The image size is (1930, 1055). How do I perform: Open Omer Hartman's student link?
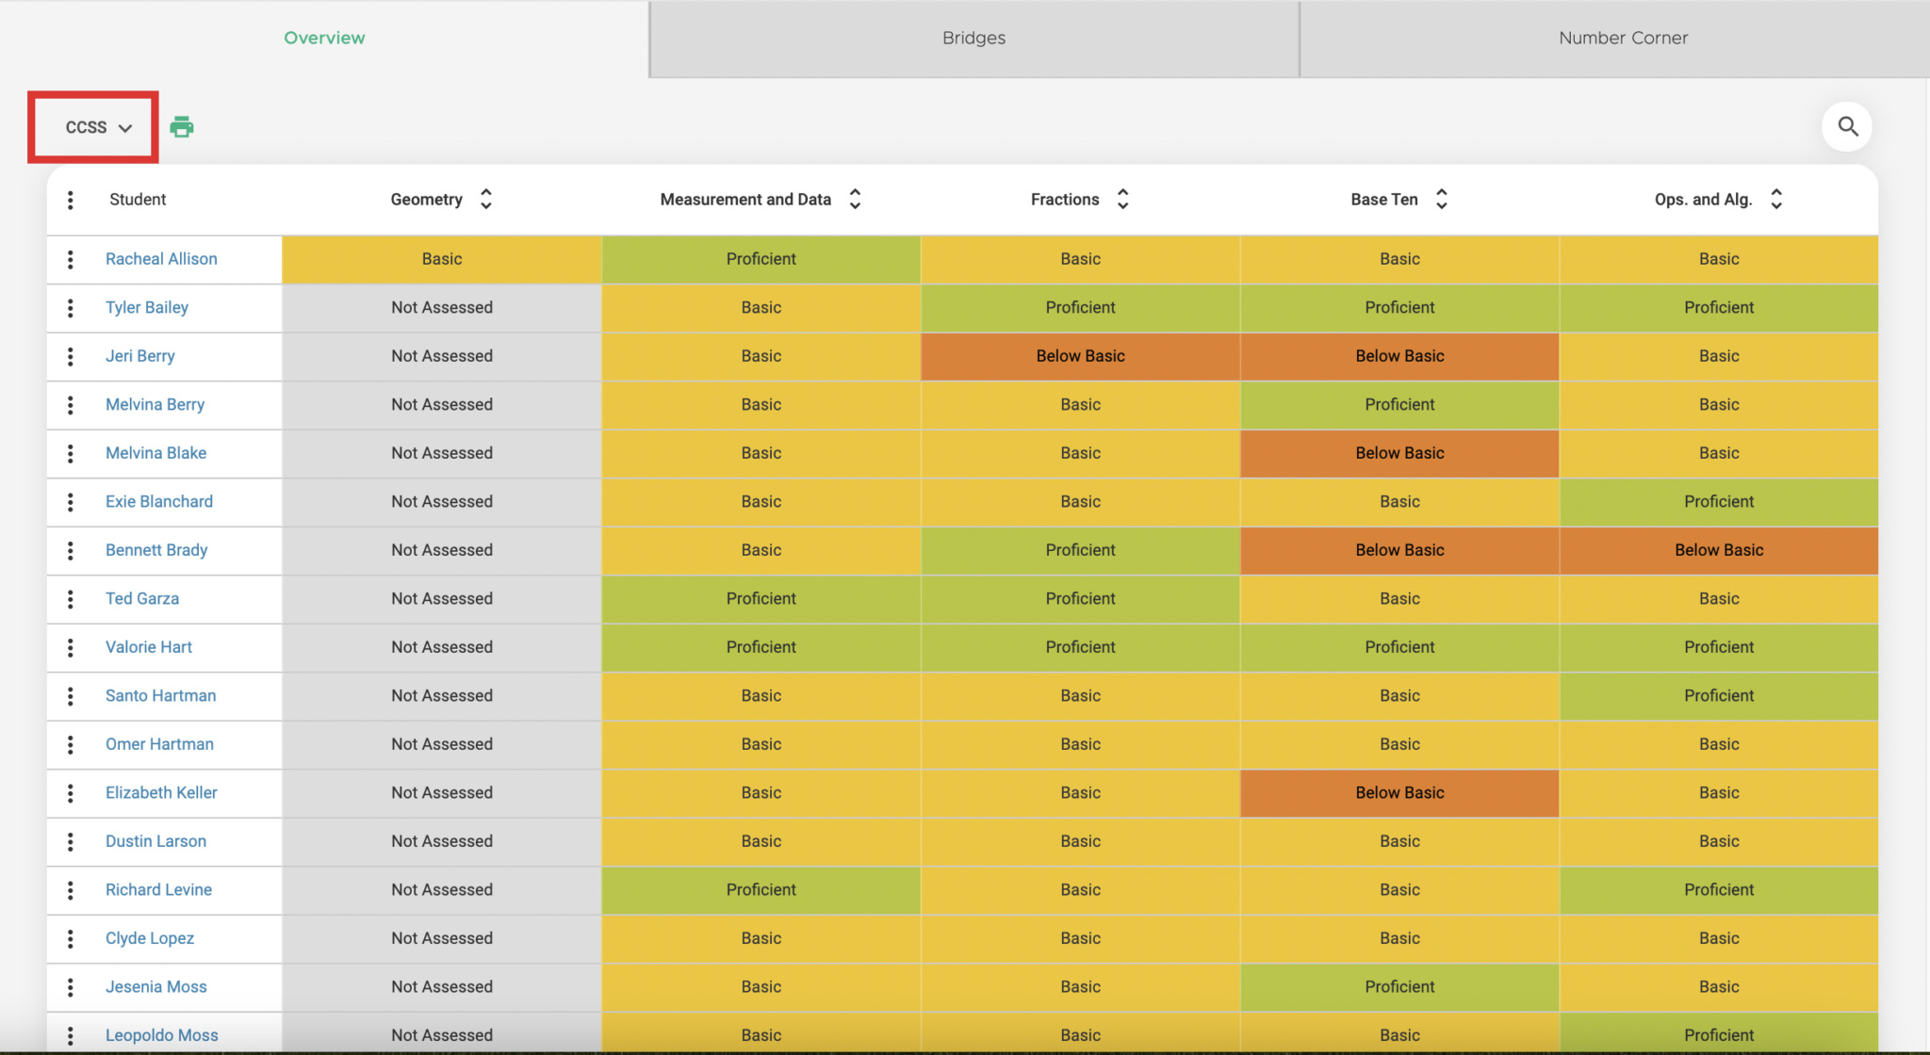159,744
